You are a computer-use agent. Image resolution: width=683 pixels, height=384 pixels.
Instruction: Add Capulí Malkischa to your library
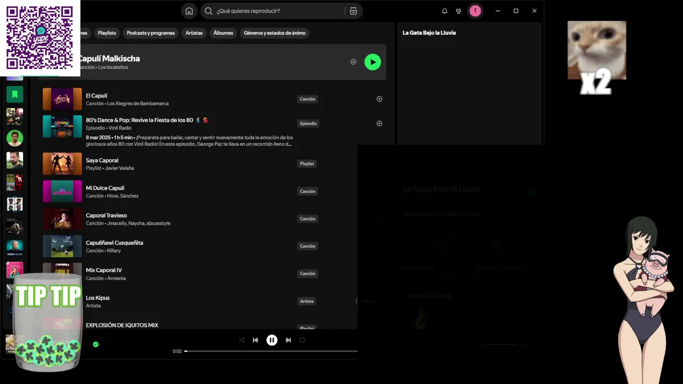(353, 62)
